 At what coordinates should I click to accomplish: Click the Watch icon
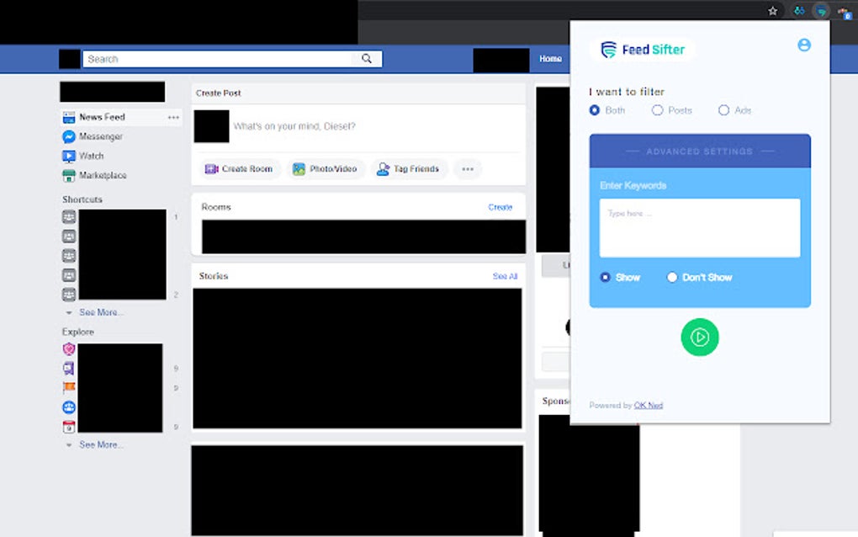click(69, 156)
